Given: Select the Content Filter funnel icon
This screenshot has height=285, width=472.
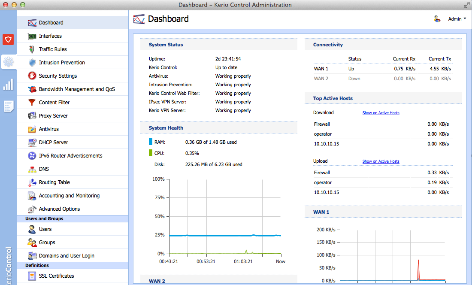Looking at the screenshot, I should click(32, 102).
